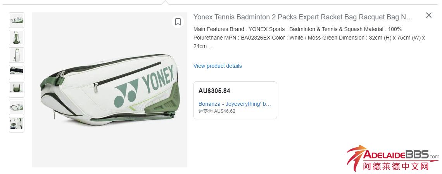Close the product preview panel
This screenshot has width=442, height=174.
coord(428,15)
